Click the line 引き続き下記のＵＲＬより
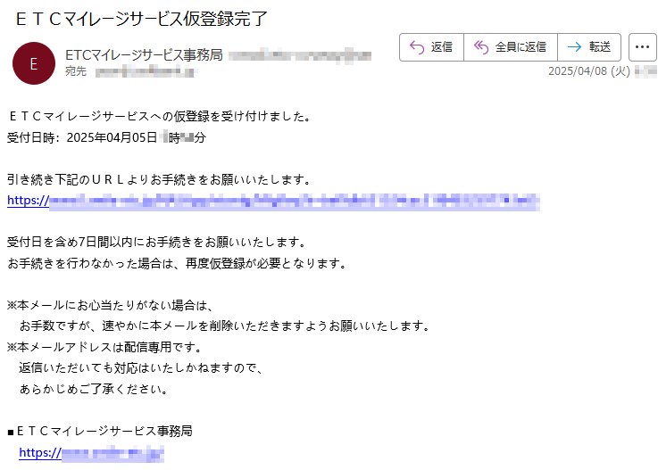 [159, 179]
